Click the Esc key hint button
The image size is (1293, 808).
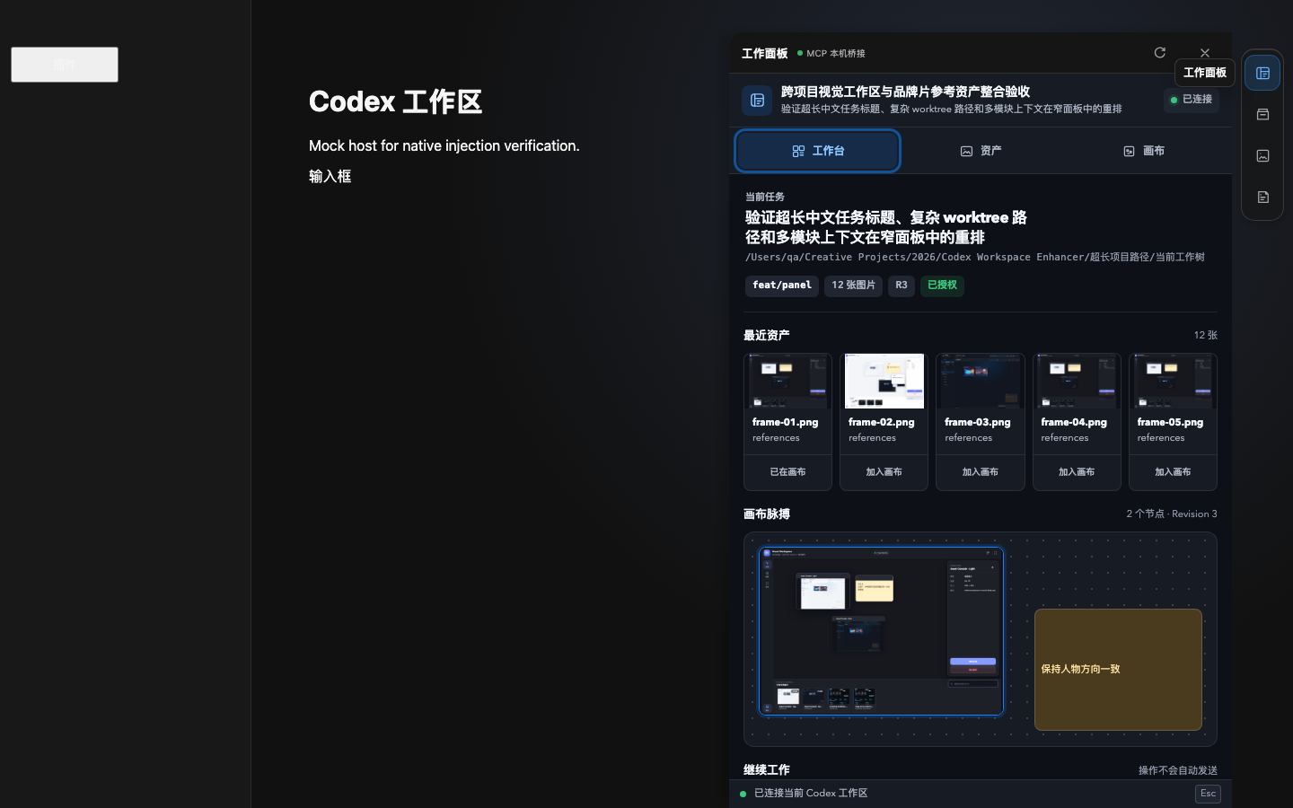[1208, 794]
